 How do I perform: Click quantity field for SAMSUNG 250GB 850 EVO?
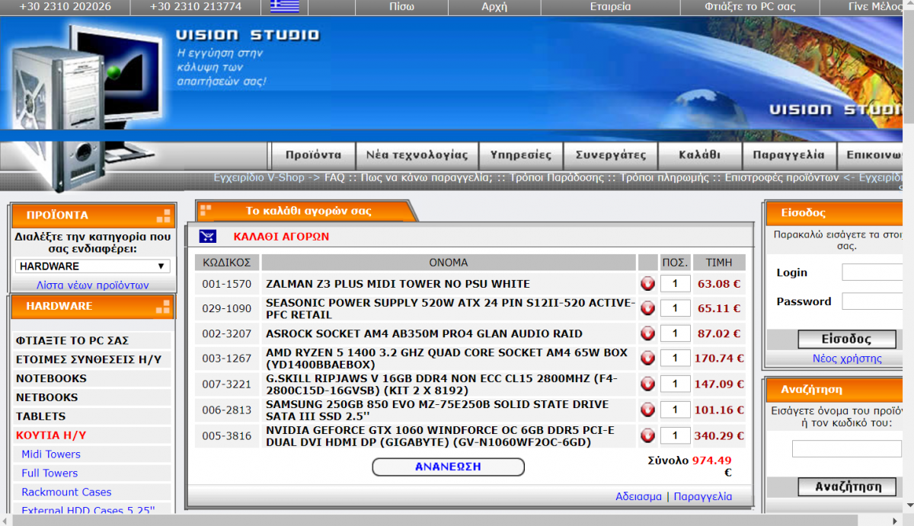(675, 410)
